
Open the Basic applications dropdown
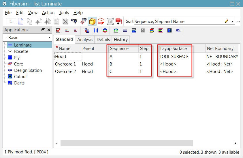pos(27,38)
